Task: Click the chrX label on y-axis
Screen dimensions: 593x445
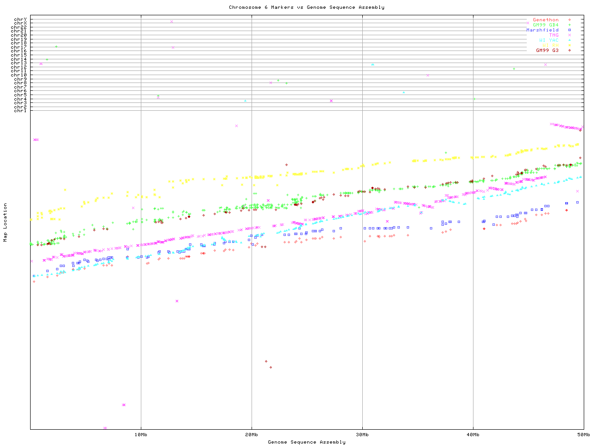Action: click(20, 23)
